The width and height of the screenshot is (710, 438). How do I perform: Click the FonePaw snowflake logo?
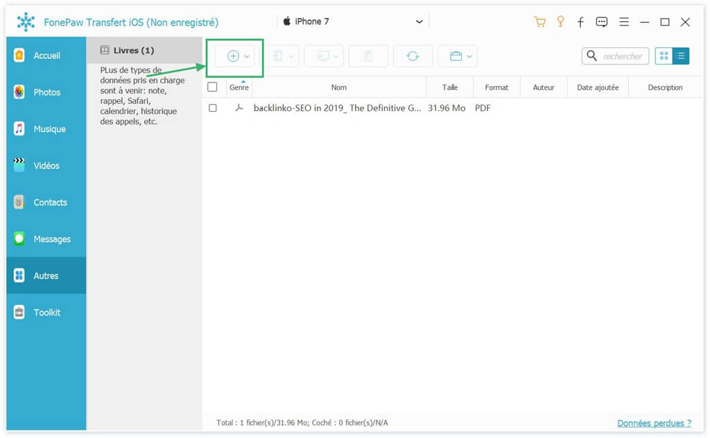26,21
